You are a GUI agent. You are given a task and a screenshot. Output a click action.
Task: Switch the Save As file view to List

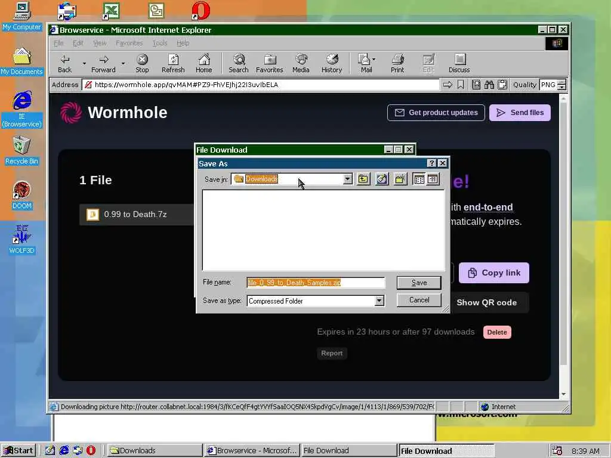(x=419, y=179)
